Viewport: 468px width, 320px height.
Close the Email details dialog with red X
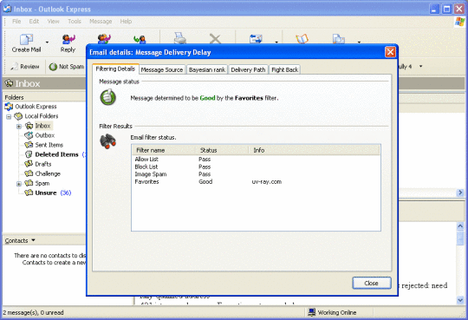point(390,52)
